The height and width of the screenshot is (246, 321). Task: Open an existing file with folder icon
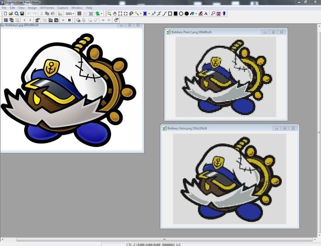(11, 14)
